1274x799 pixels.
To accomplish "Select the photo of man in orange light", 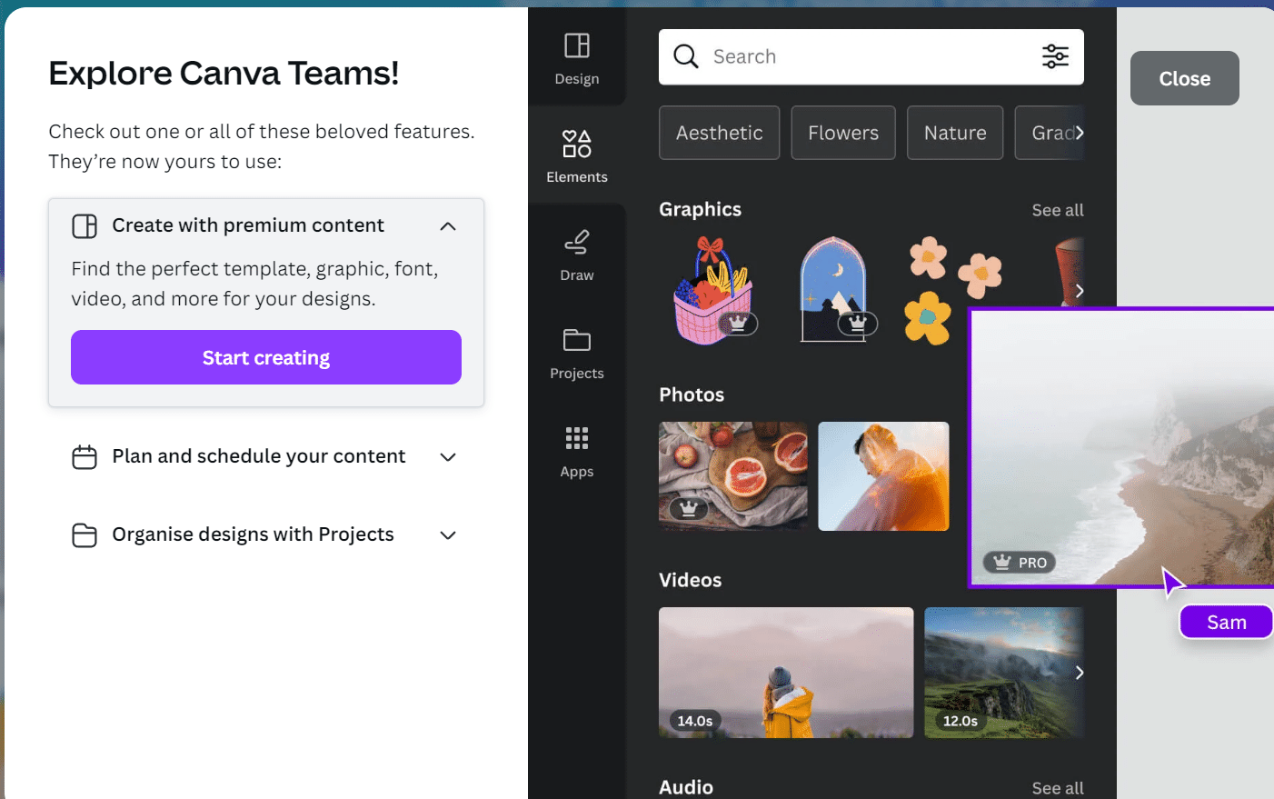I will point(883,476).
